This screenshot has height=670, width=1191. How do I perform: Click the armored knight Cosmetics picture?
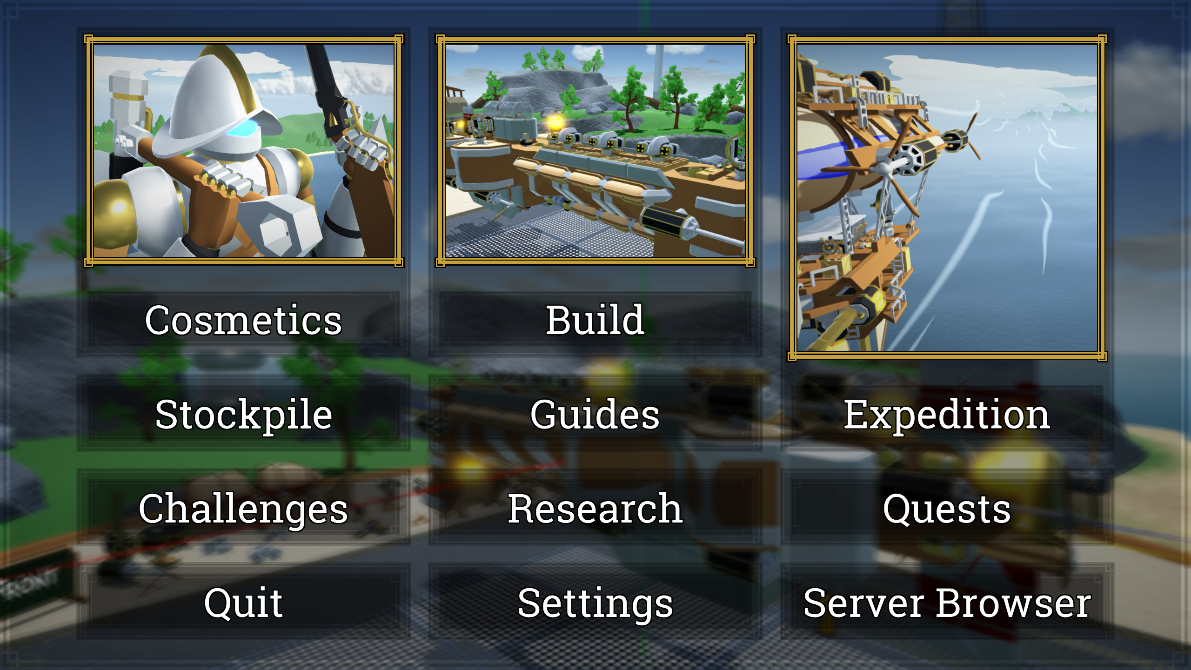[x=244, y=150]
